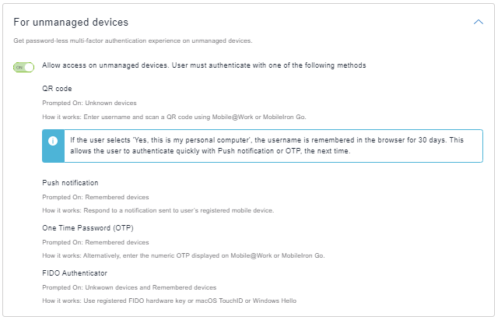Click the FIDO hardware key 'How it works' line
The width and height of the screenshot is (498, 320).
click(x=169, y=301)
